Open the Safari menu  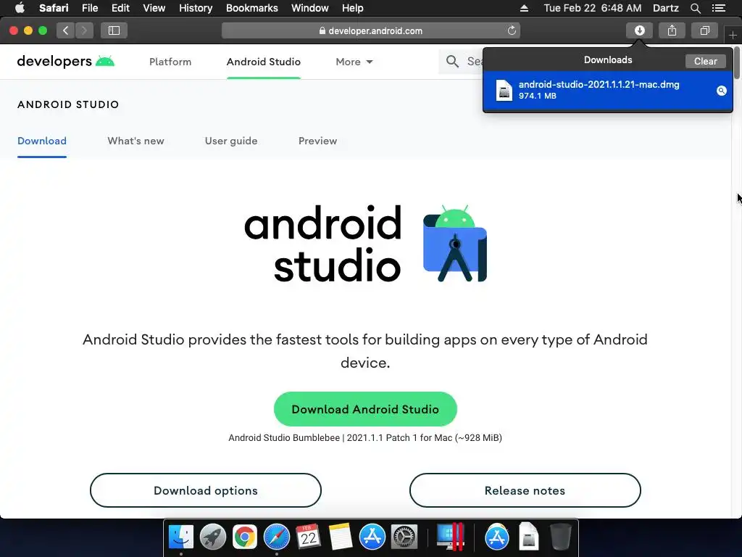[54, 8]
